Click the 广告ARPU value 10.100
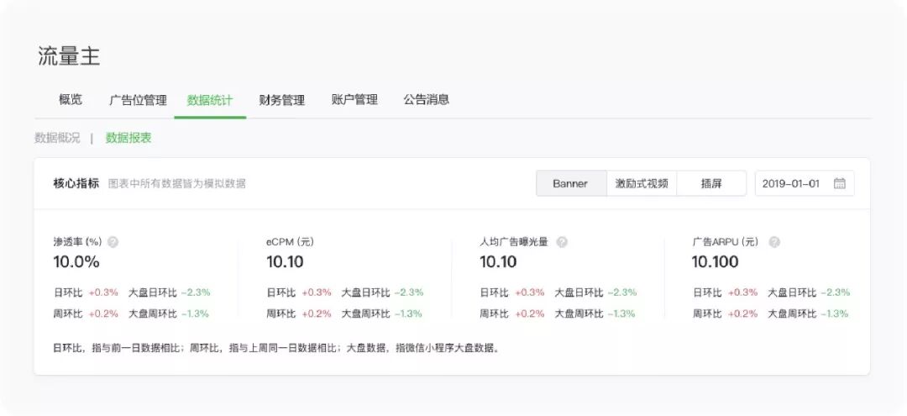Image resolution: width=907 pixels, height=416 pixels. [716, 262]
